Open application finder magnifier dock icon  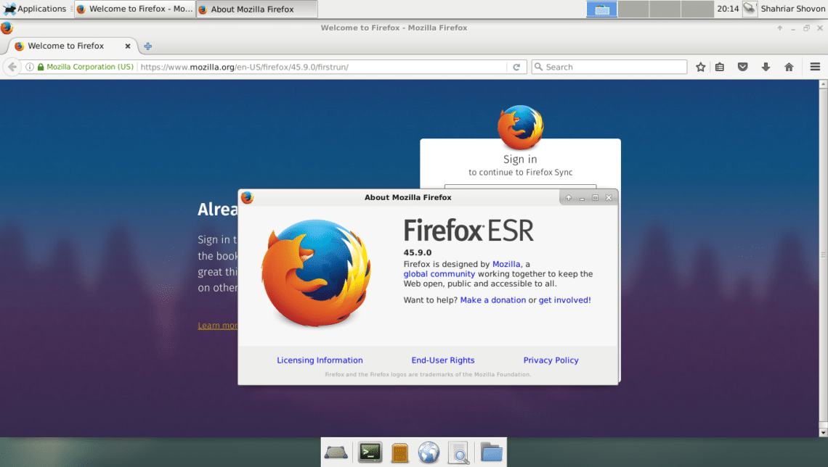click(458, 452)
